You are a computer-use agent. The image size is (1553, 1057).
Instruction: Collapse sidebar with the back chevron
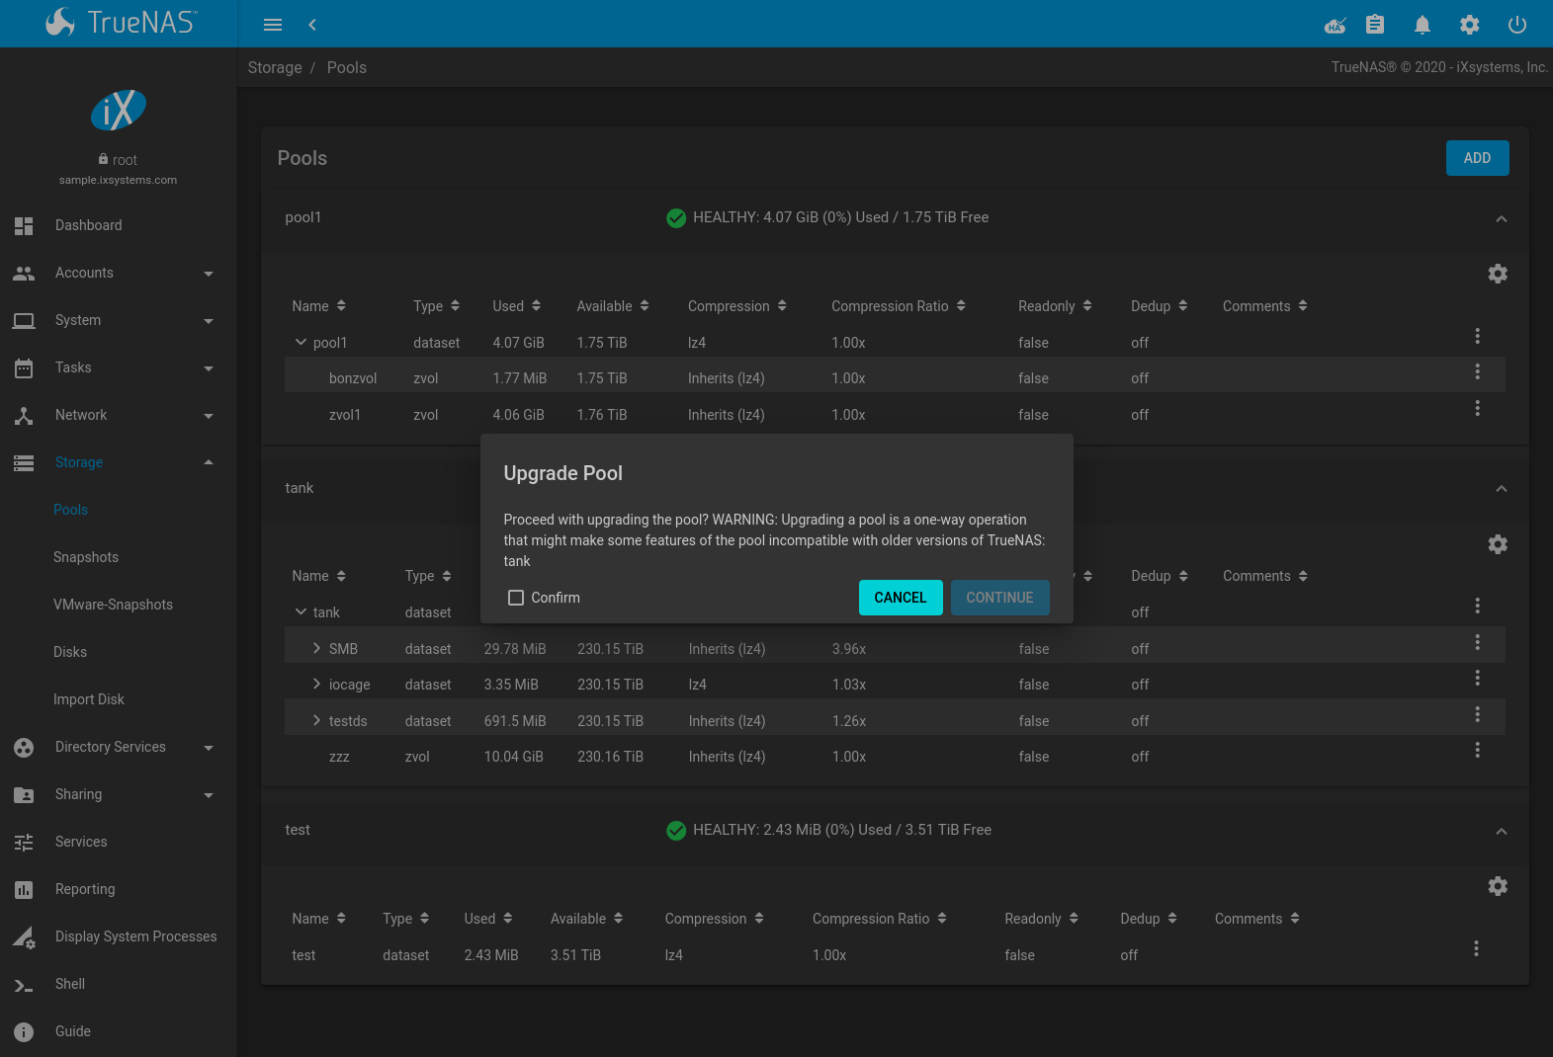312,25
